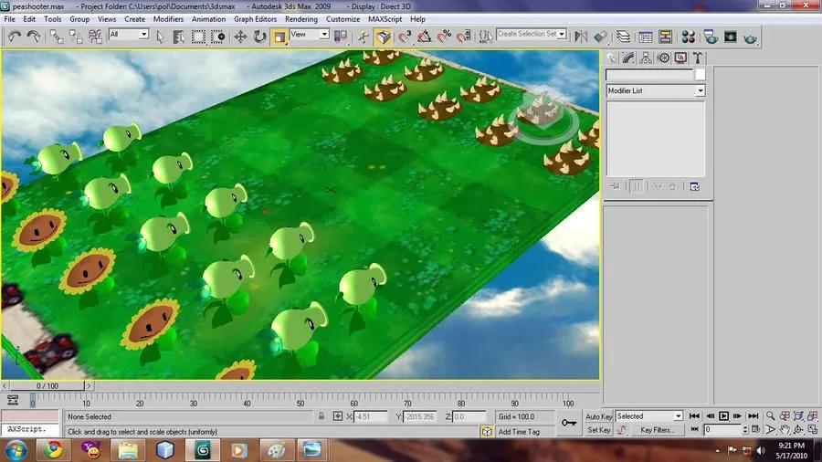Expand the Create Selection Set dropdown
Screen dimensions: 822x462
tap(562, 34)
